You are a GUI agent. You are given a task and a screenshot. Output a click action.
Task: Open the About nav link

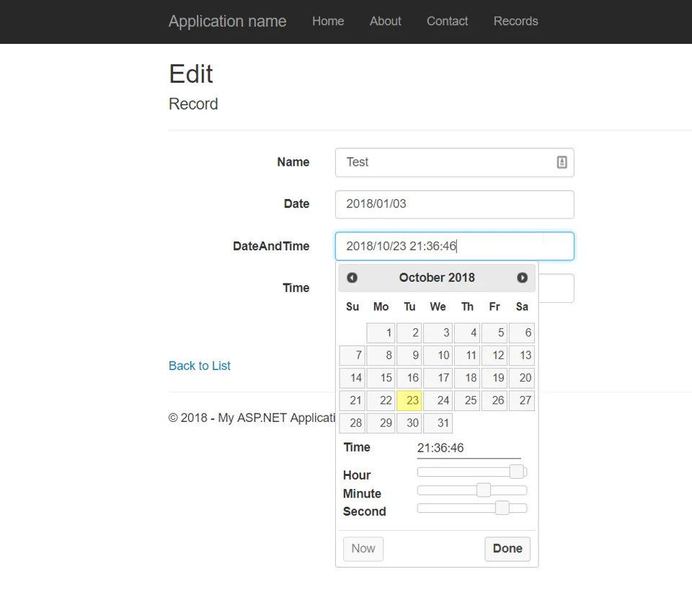(x=385, y=21)
